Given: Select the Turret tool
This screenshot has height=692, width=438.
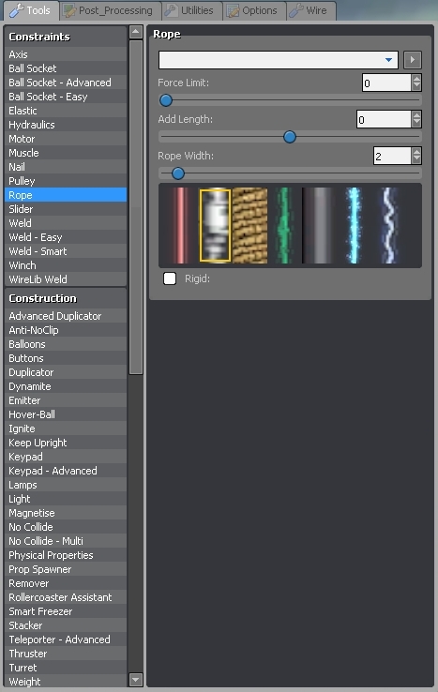Looking at the screenshot, I should (66, 668).
